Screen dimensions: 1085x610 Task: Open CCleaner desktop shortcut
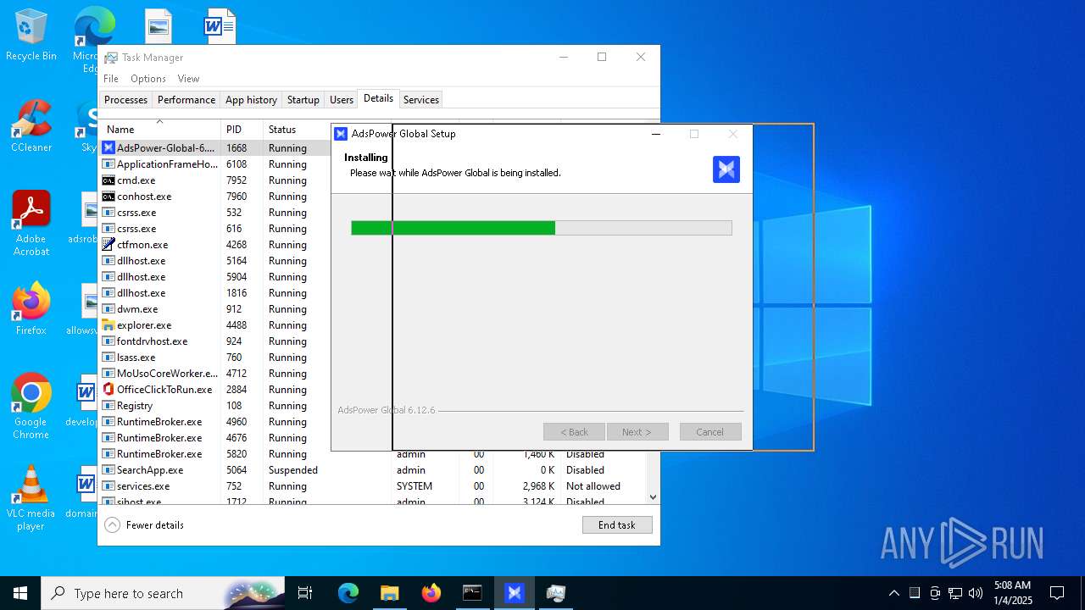[31, 127]
